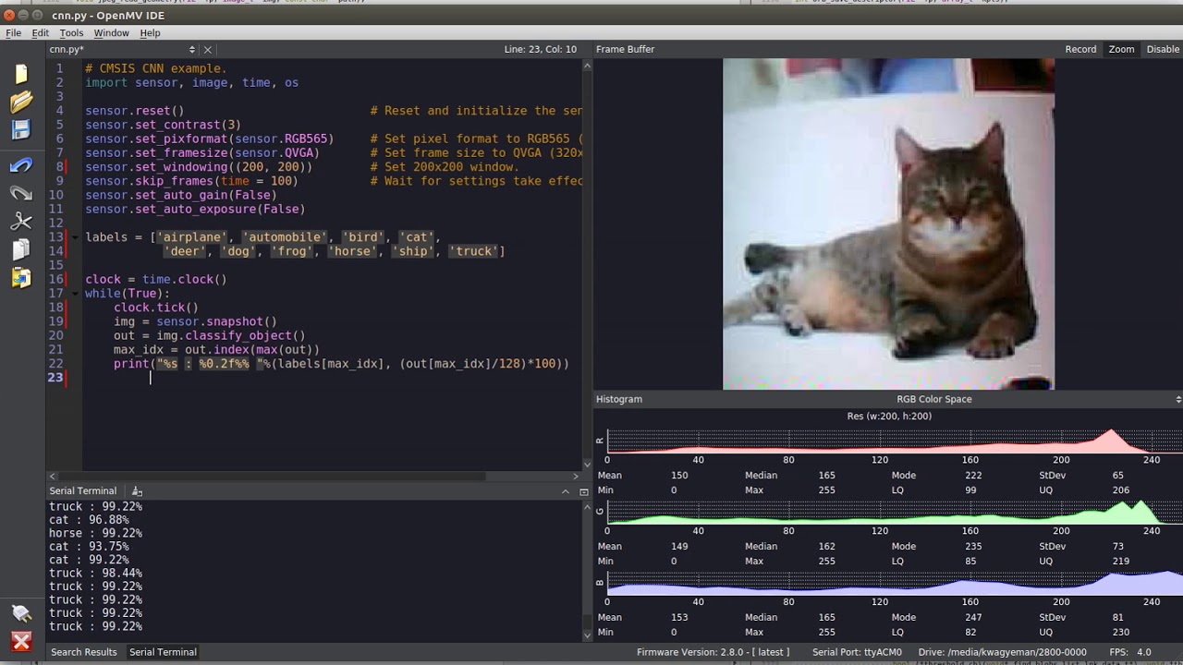Open the Tools menu
The image size is (1183, 665).
pyautogui.click(x=71, y=32)
